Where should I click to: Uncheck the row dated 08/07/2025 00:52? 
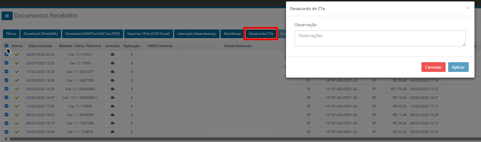point(6,54)
